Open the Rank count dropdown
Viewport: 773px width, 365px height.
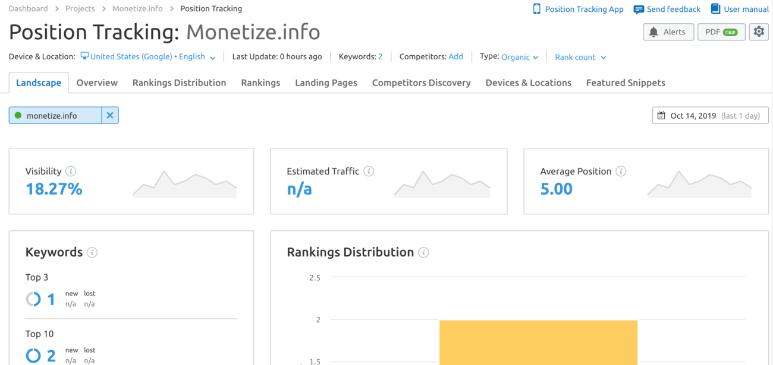click(x=580, y=57)
